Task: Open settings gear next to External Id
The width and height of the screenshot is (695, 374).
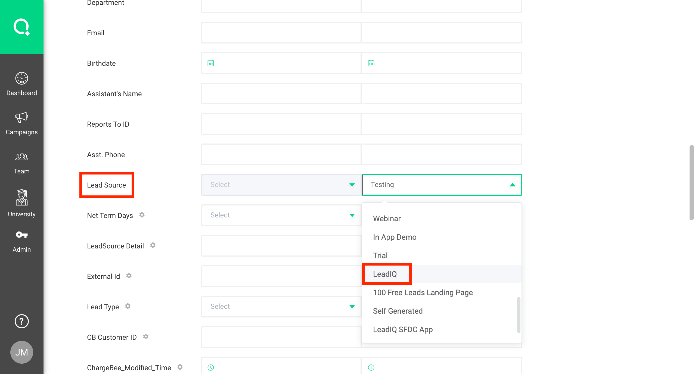Action: click(129, 276)
